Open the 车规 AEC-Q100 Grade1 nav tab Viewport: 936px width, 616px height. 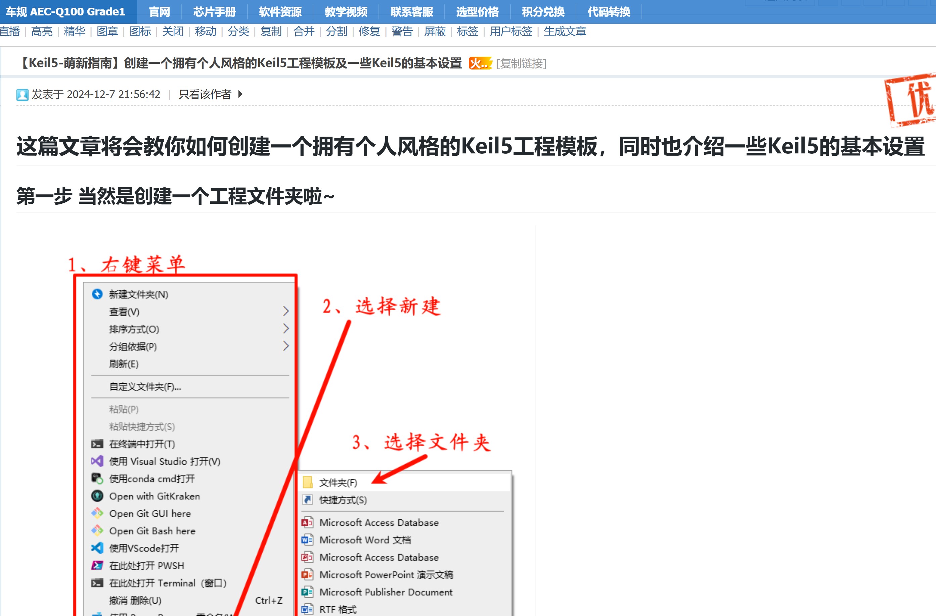(66, 12)
